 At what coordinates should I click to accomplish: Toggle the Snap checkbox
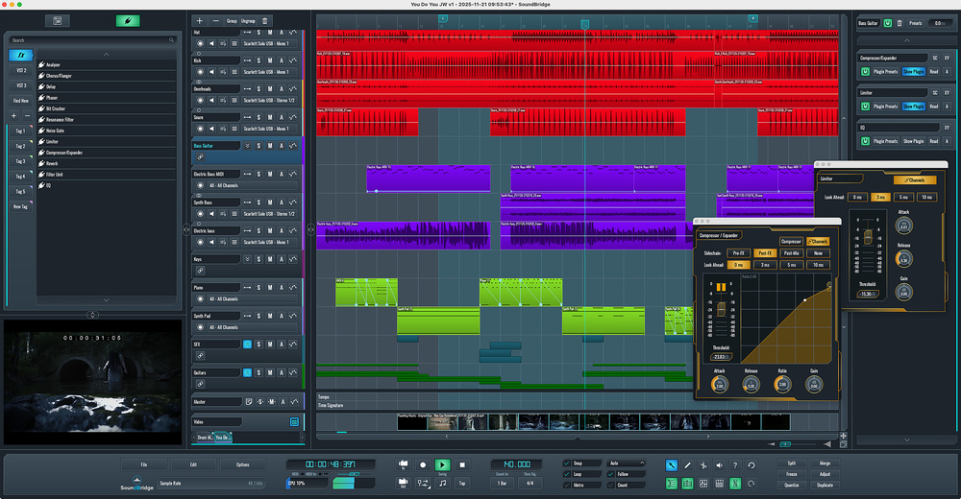coord(567,463)
